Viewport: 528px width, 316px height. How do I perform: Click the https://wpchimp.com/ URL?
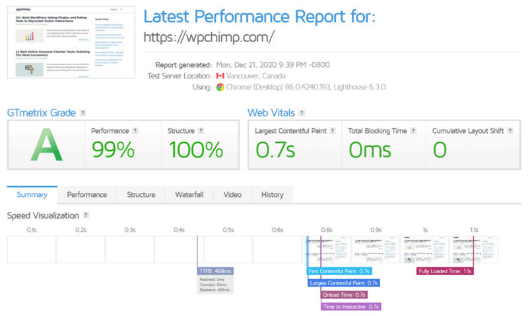pyautogui.click(x=209, y=37)
